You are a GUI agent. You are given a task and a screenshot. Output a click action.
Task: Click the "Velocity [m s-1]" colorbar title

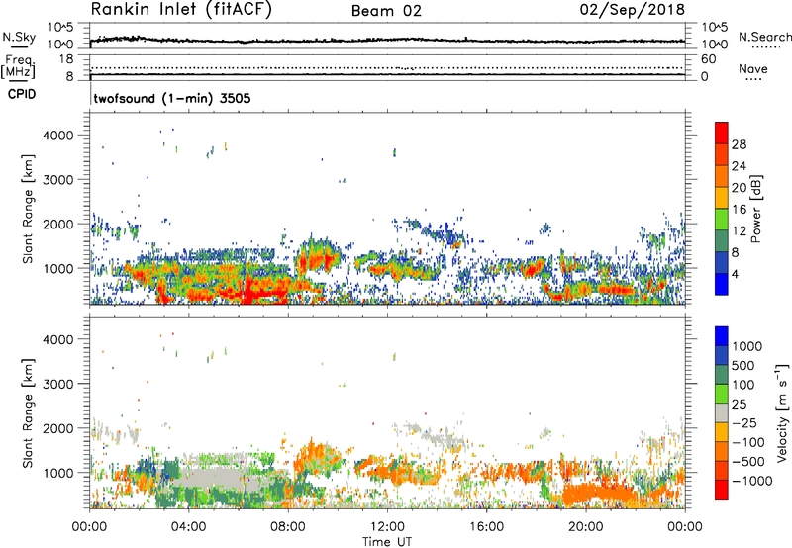[x=782, y=412]
